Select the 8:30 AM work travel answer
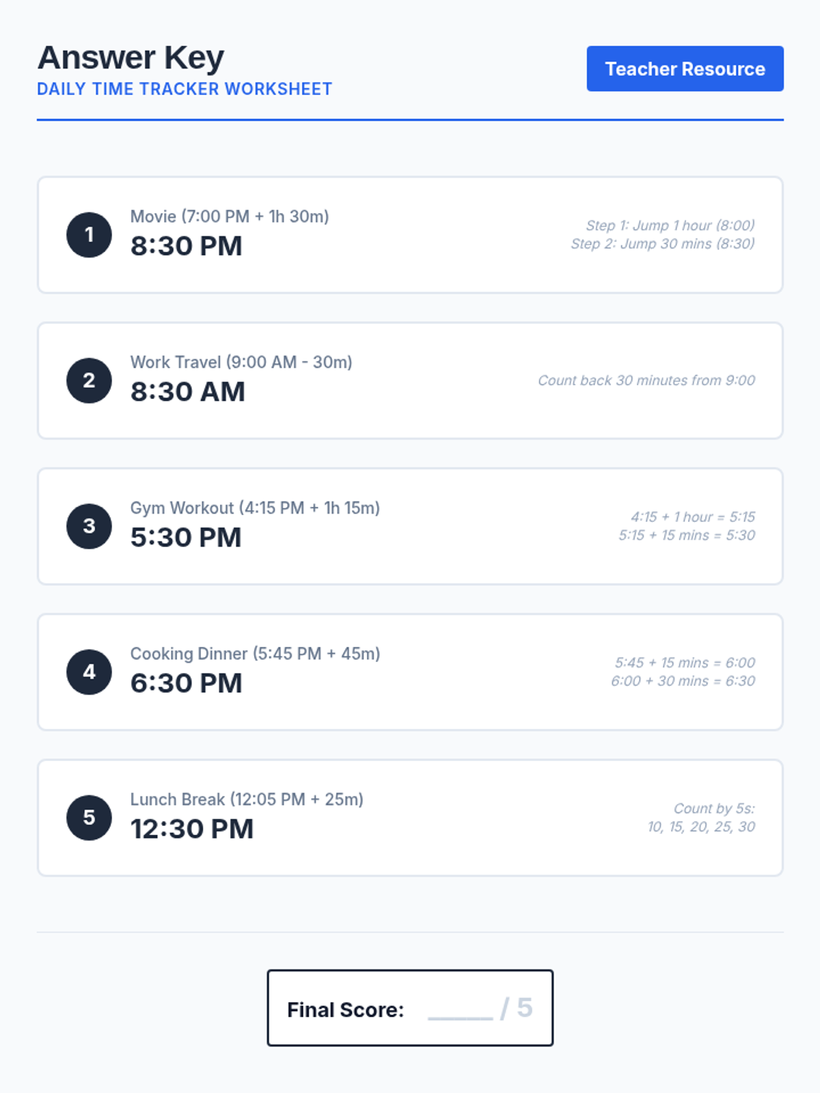The height and width of the screenshot is (1093, 820). click(x=187, y=392)
